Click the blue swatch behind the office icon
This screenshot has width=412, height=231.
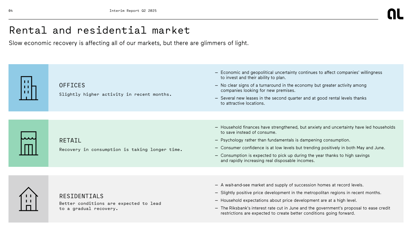[28, 88]
